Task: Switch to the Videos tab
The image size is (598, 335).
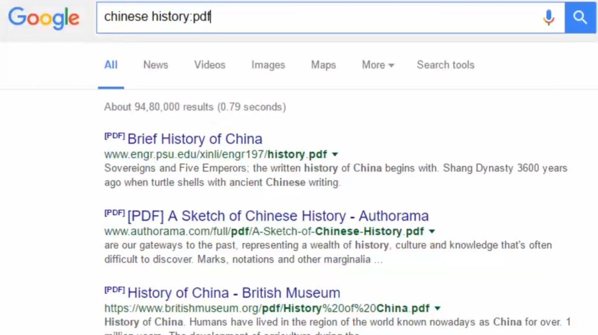Action: 210,65
